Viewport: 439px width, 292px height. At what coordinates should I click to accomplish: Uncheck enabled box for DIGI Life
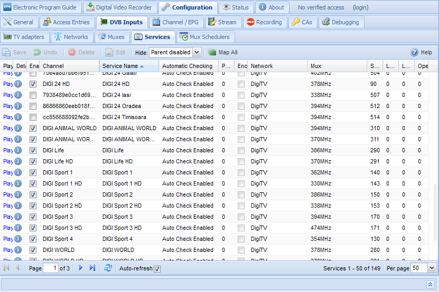[x=33, y=151]
